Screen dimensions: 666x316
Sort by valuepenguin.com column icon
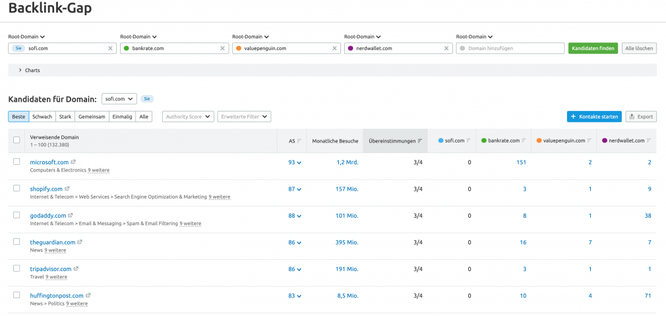(590, 141)
